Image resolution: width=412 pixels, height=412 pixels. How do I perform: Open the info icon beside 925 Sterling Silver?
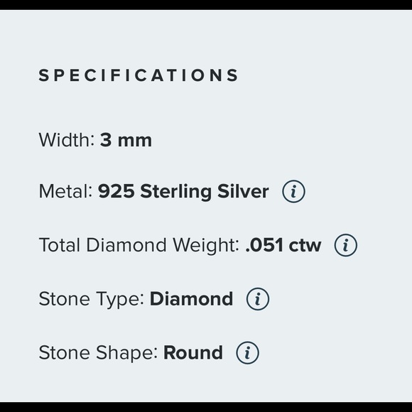[293, 191]
